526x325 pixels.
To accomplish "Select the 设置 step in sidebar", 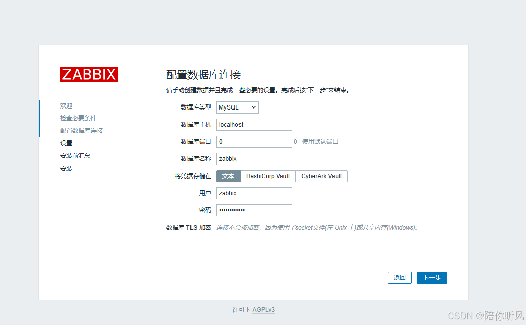I will (x=66, y=143).
